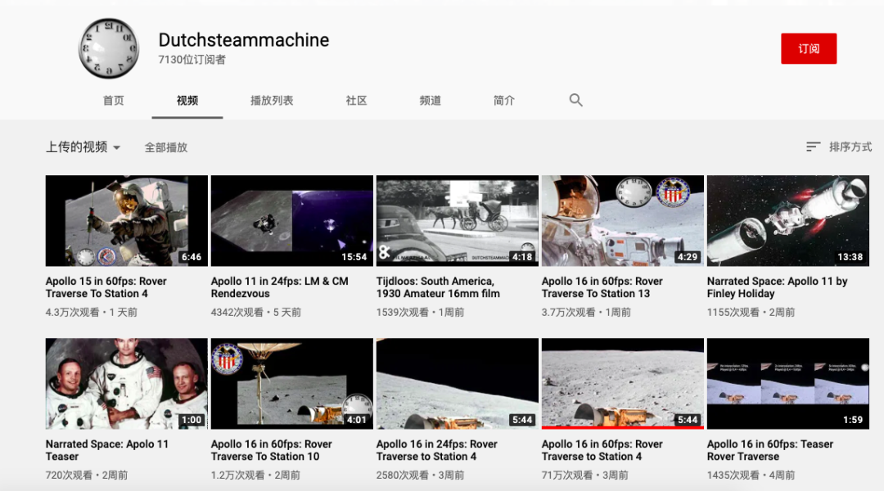Click title 'Apollo 16 in 24fps: Rover Traverse to Station 4'

[x=437, y=450]
